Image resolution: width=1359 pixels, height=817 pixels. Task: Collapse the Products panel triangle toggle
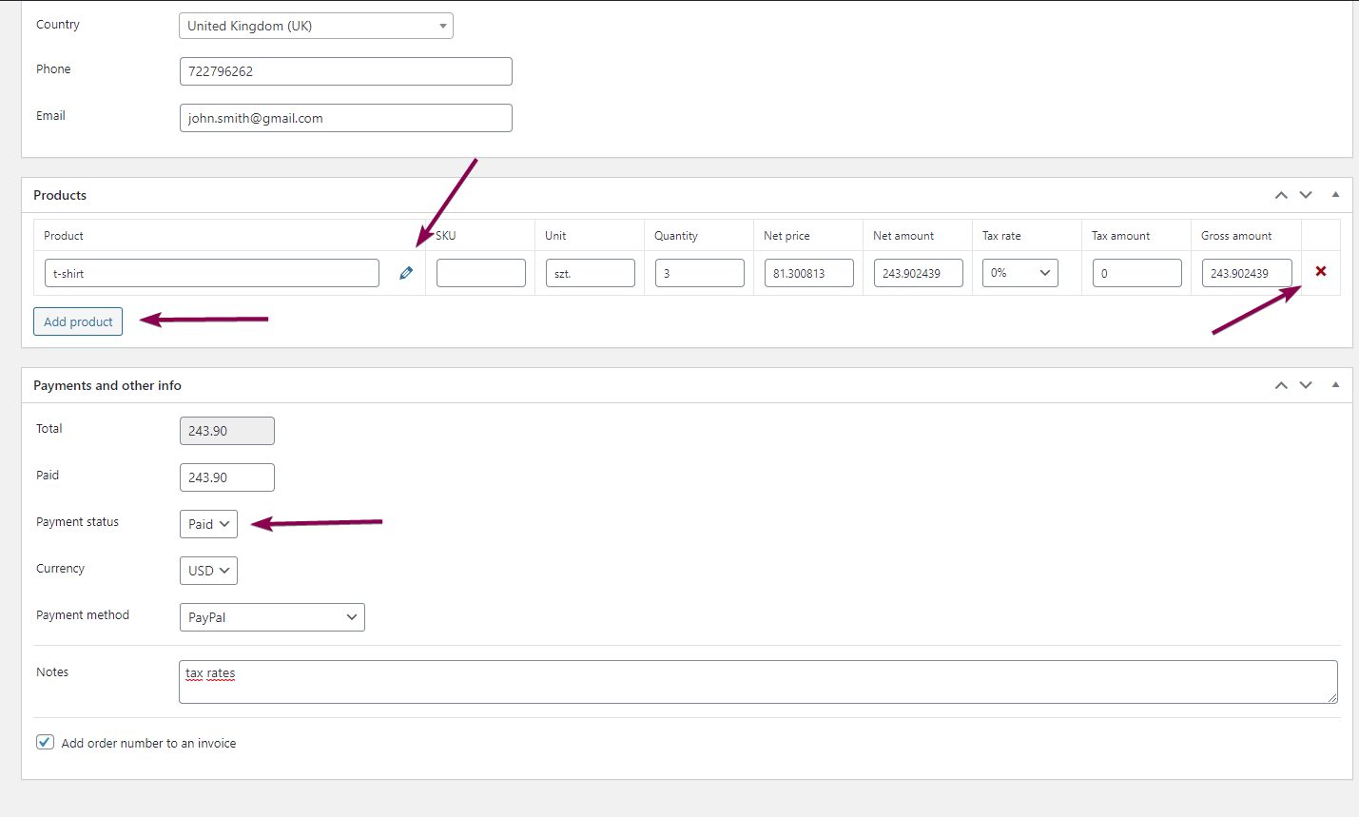(x=1335, y=194)
